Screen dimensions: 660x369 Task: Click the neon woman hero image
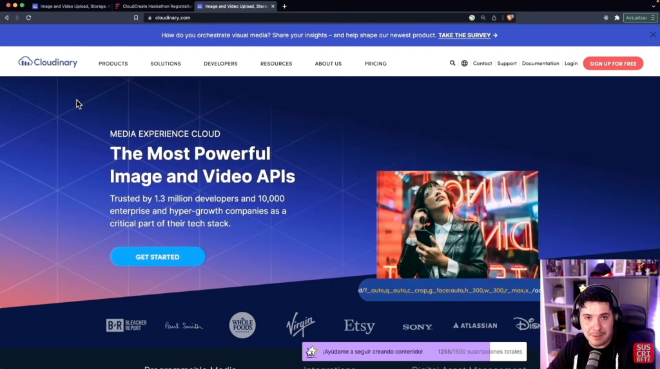coord(457,224)
